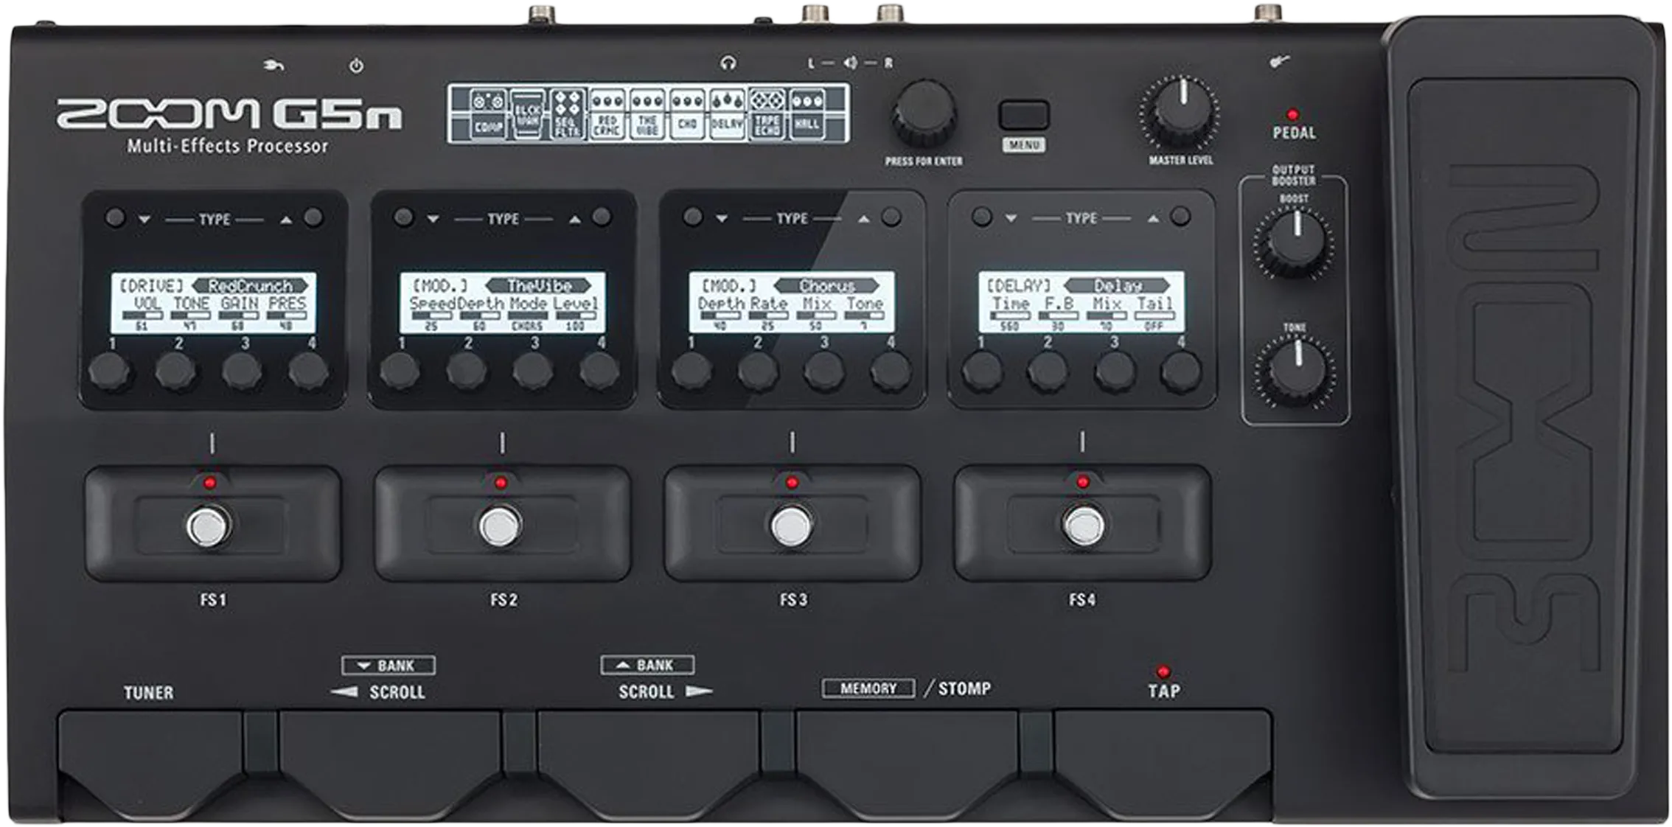1672x827 pixels.
Task: Select the DELAY effect icon in the chain display
Action: tap(727, 114)
